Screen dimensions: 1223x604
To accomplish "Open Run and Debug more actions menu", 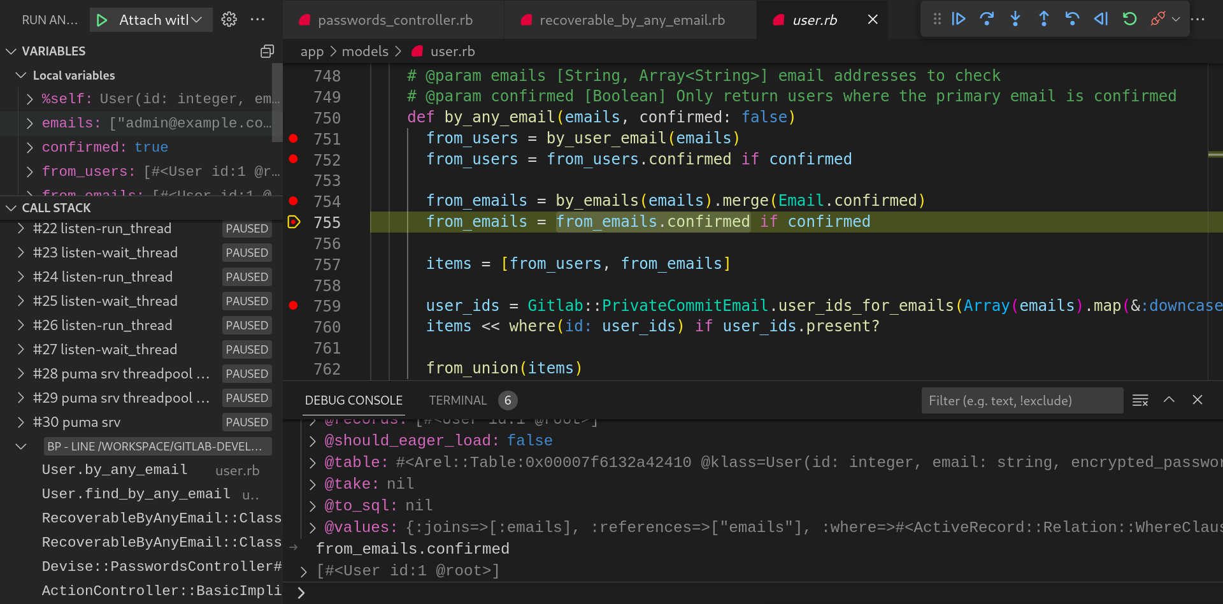I will [x=258, y=20].
